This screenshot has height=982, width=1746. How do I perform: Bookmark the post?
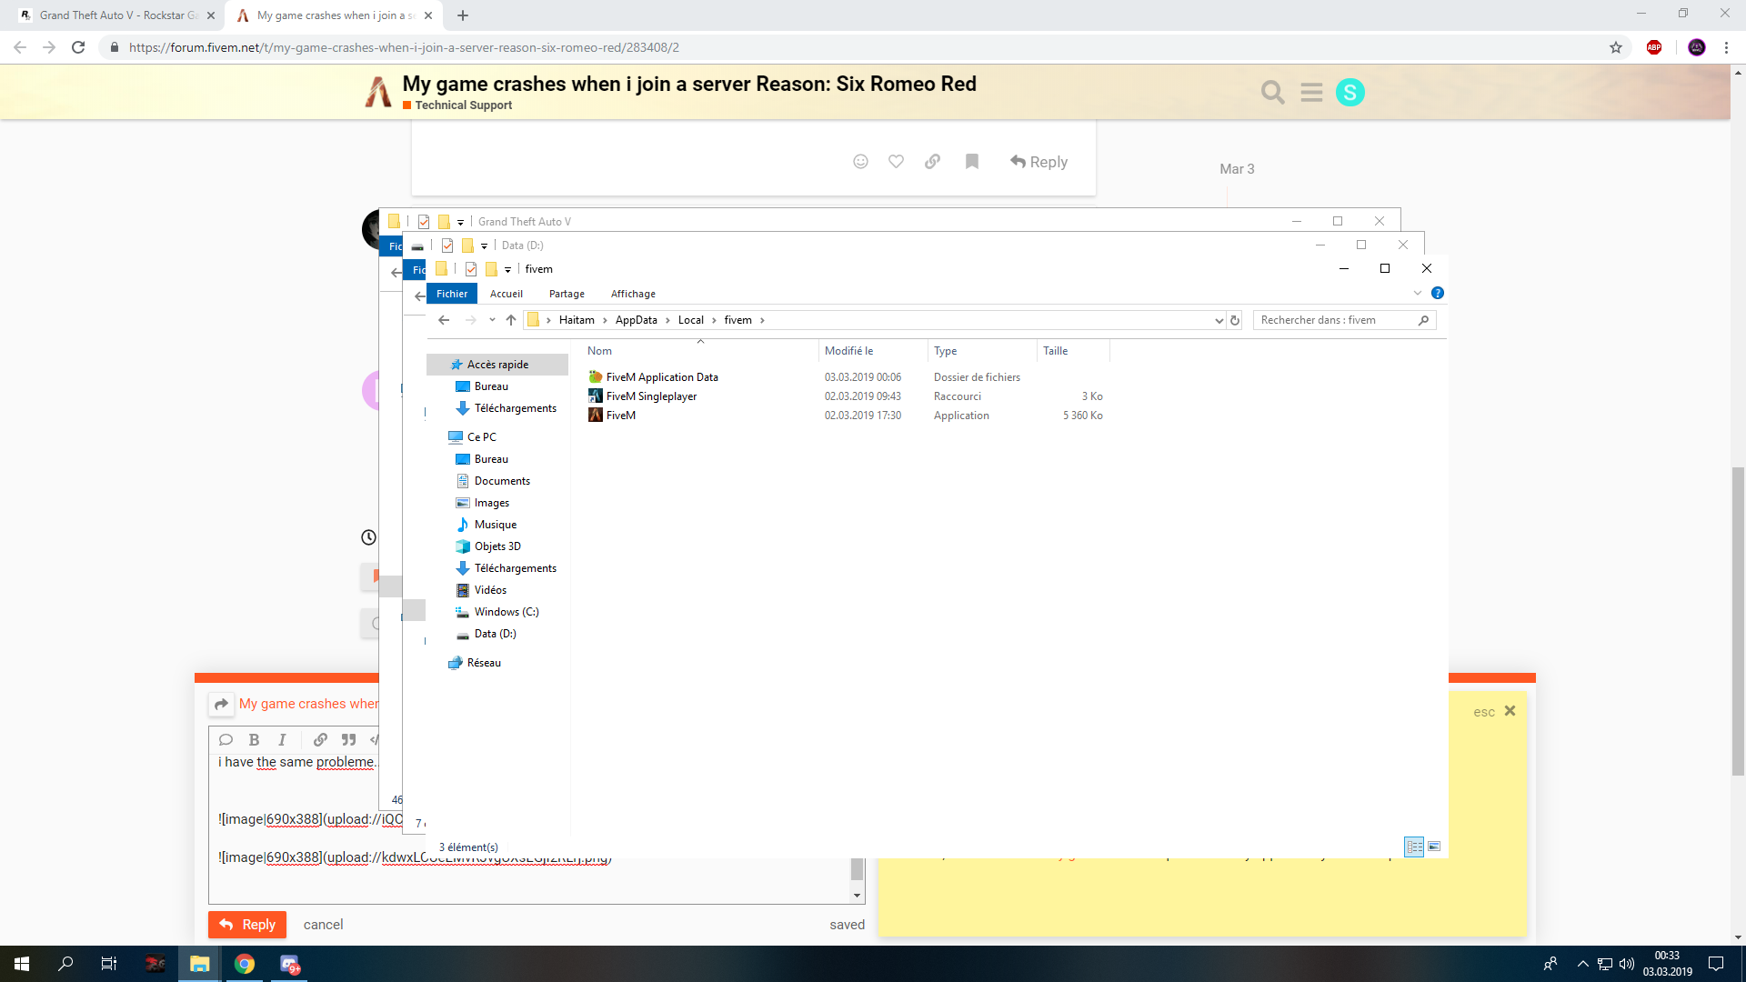tap(972, 161)
